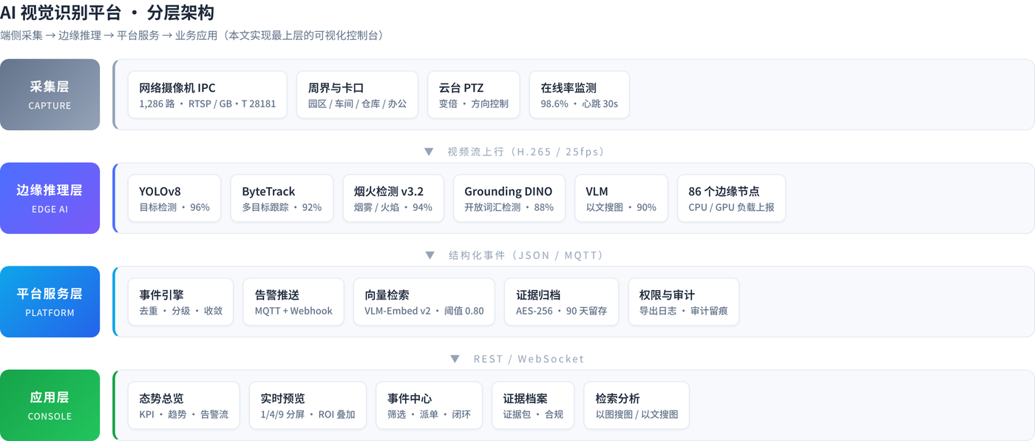The image size is (1035, 441).
Task: Select the Grounding DINO card
Action: pyautogui.click(x=509, y=198)
